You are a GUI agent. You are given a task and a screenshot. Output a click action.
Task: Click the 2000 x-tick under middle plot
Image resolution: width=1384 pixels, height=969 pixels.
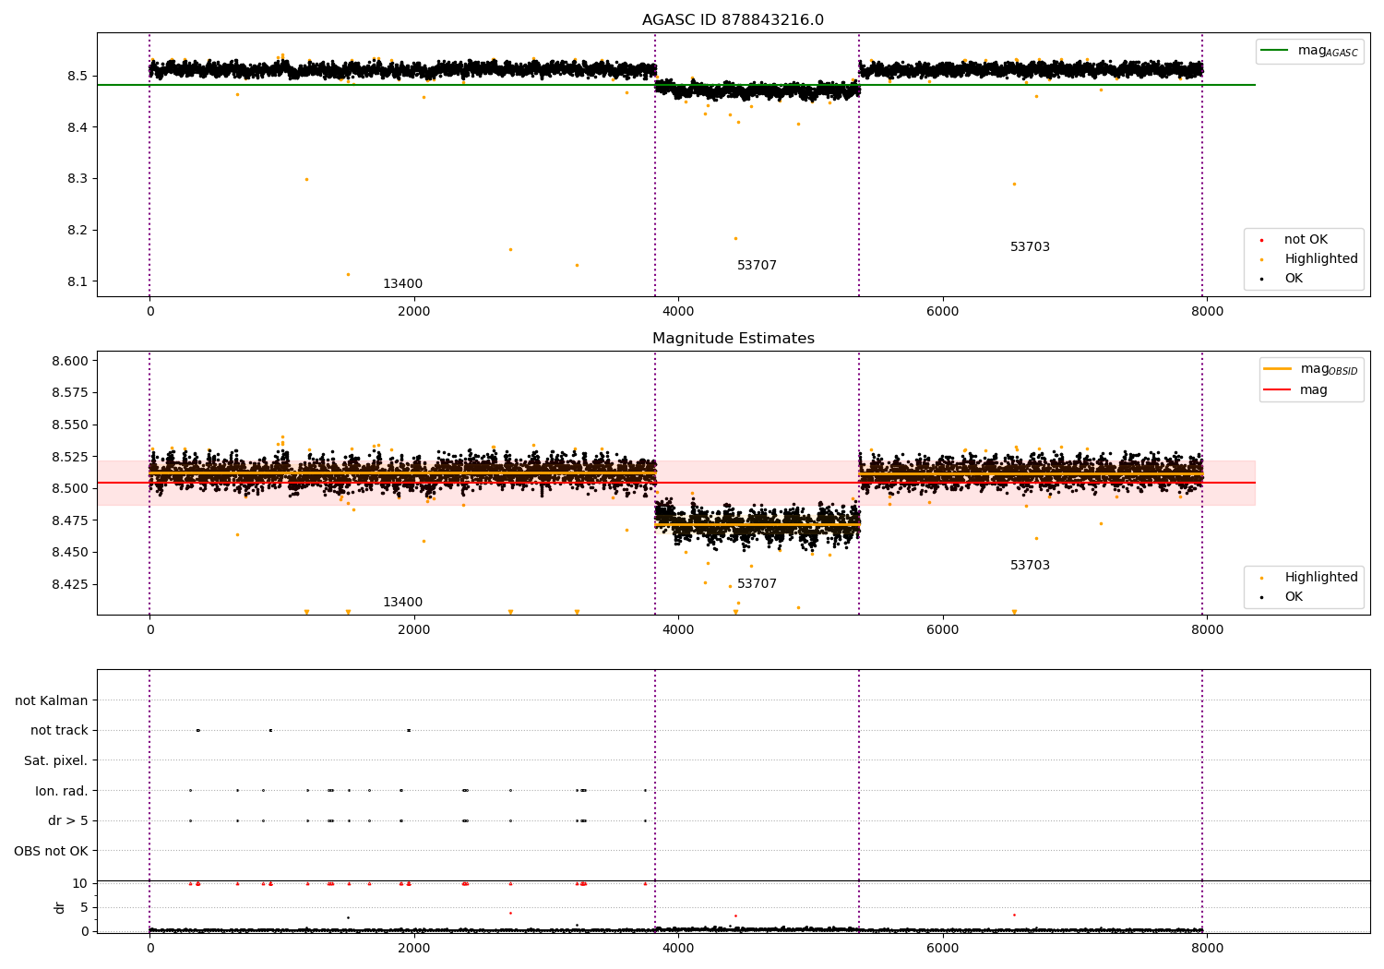414,630
